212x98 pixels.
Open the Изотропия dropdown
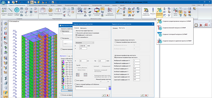click(85, 43)
